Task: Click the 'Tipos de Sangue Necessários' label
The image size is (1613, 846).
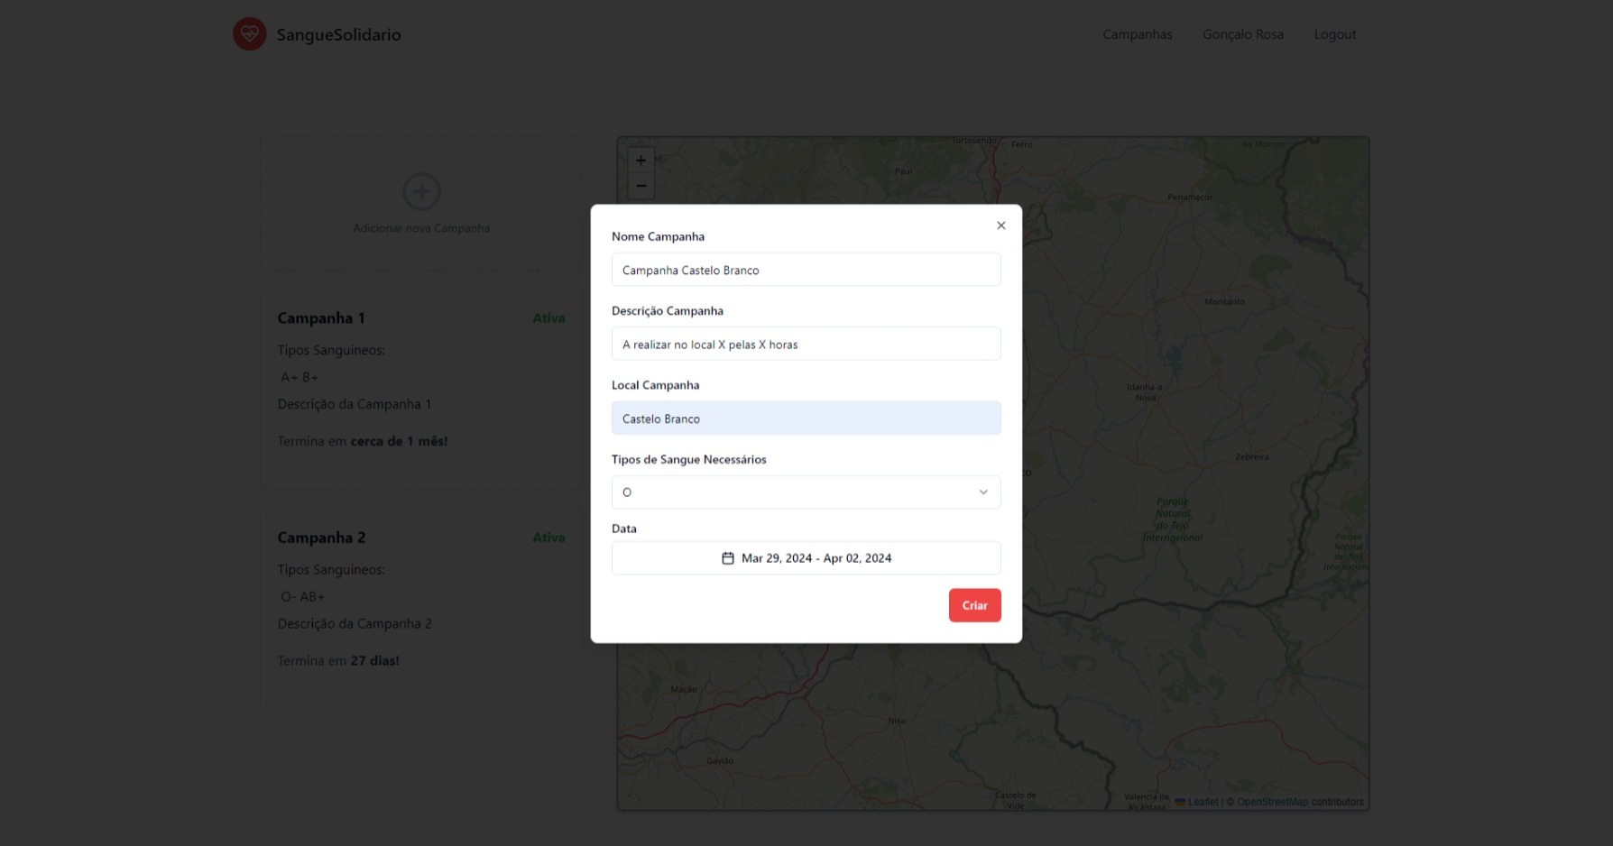Action: coord(689,459)
